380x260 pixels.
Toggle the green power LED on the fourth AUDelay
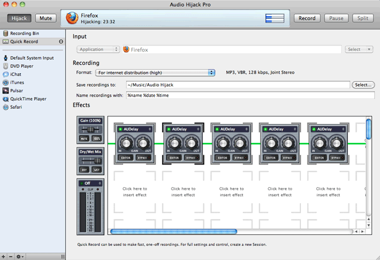pos(265,129)
